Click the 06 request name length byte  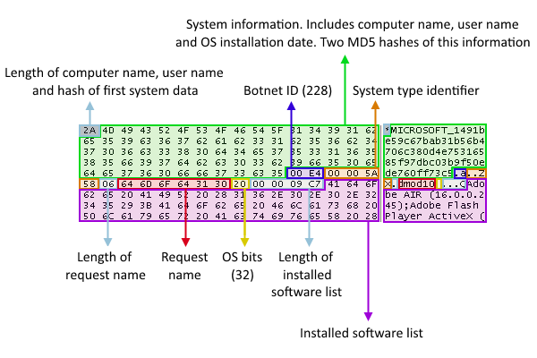point(108,184)
